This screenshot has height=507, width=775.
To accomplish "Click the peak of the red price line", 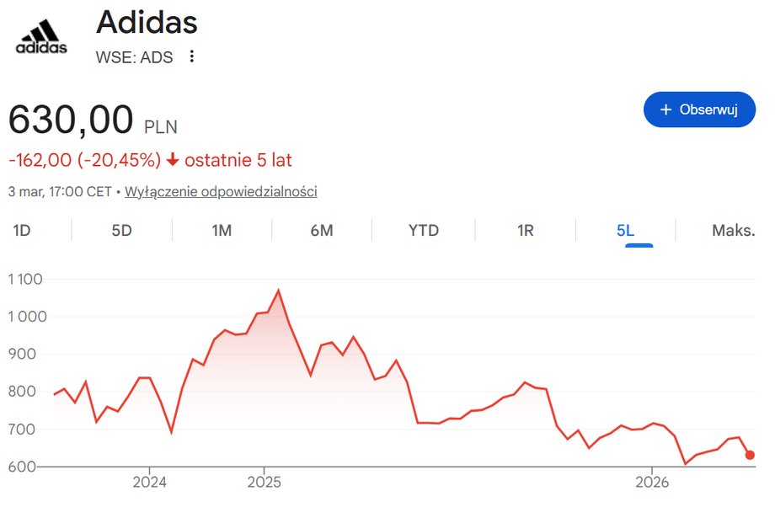I will coord(279,290).
